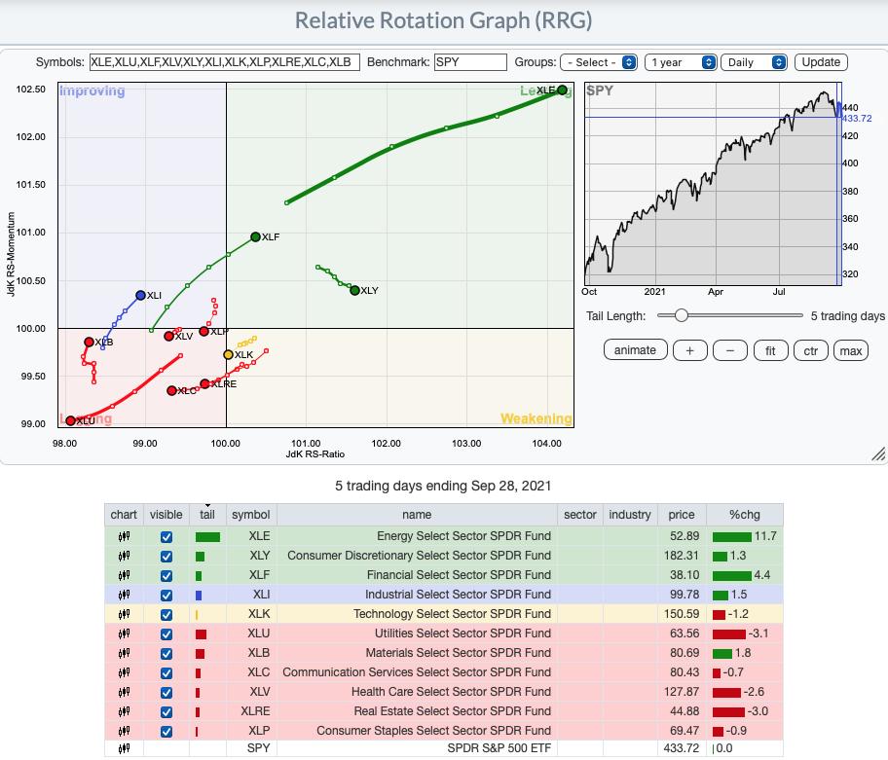Sort table by chart column header
This screenshot has width=888, height=760.
tap(124, 515)
